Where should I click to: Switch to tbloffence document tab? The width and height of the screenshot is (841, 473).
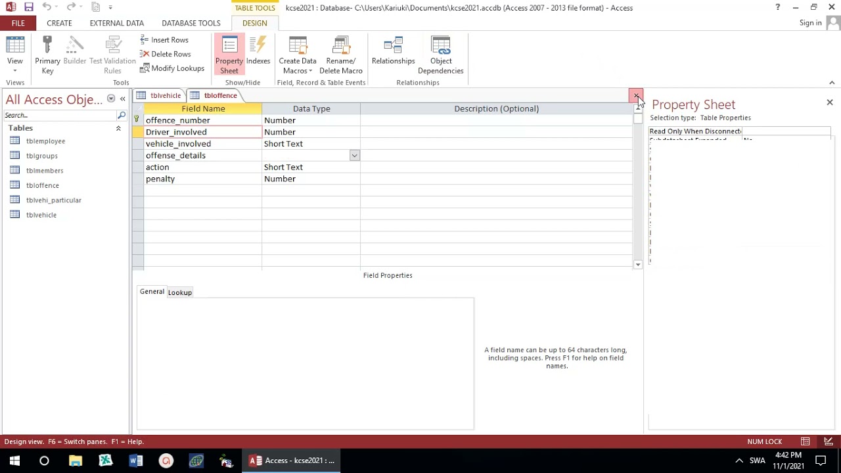click(214, 95)
